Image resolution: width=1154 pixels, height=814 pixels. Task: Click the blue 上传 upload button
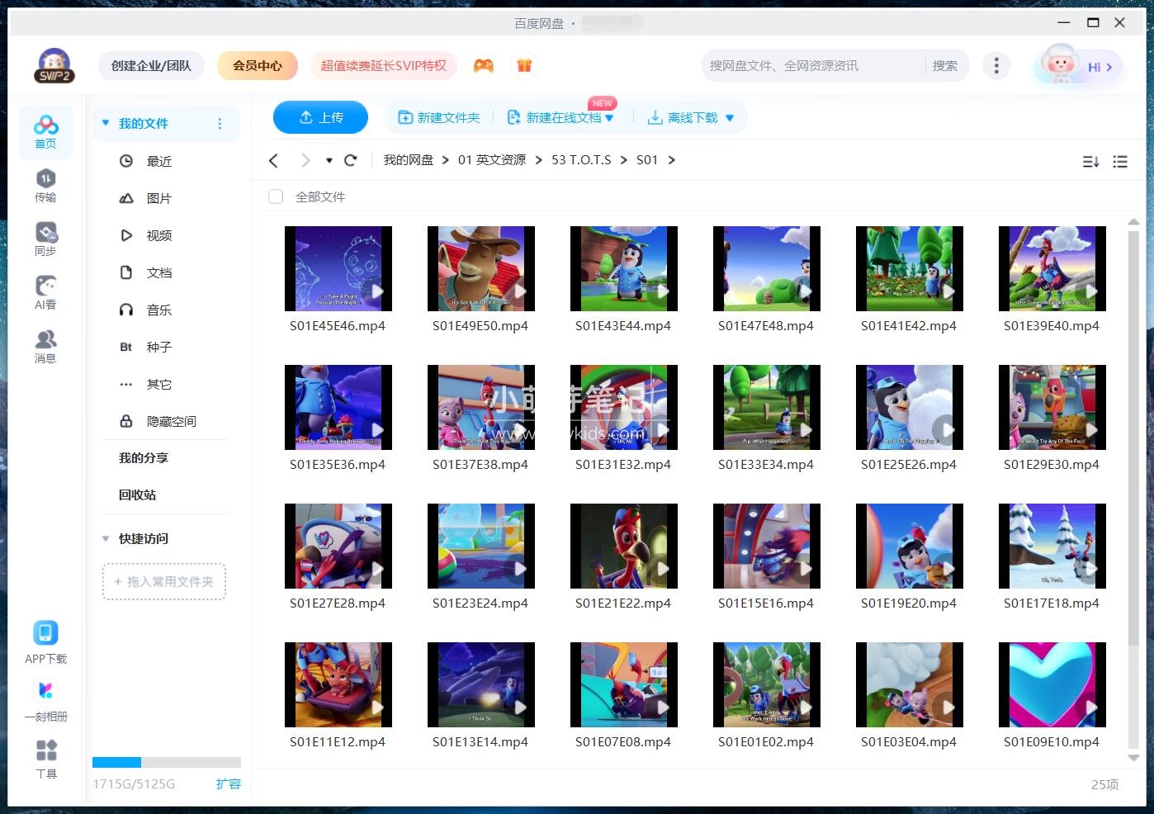pyautogui.click(x=320, y=117)
